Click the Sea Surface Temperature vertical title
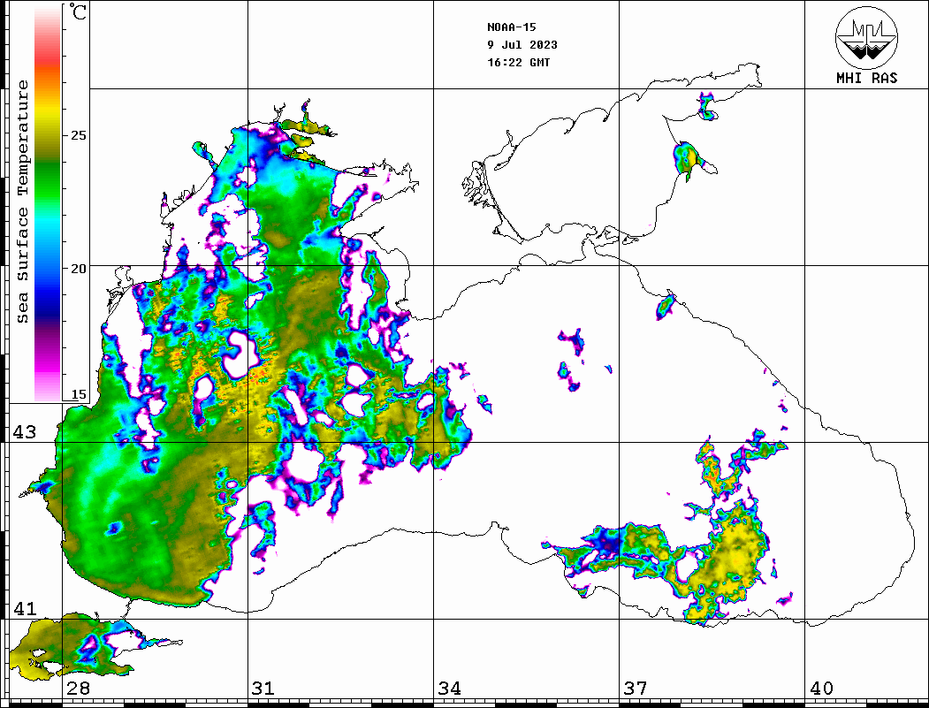The image size is (929, 708). [23, 202]
